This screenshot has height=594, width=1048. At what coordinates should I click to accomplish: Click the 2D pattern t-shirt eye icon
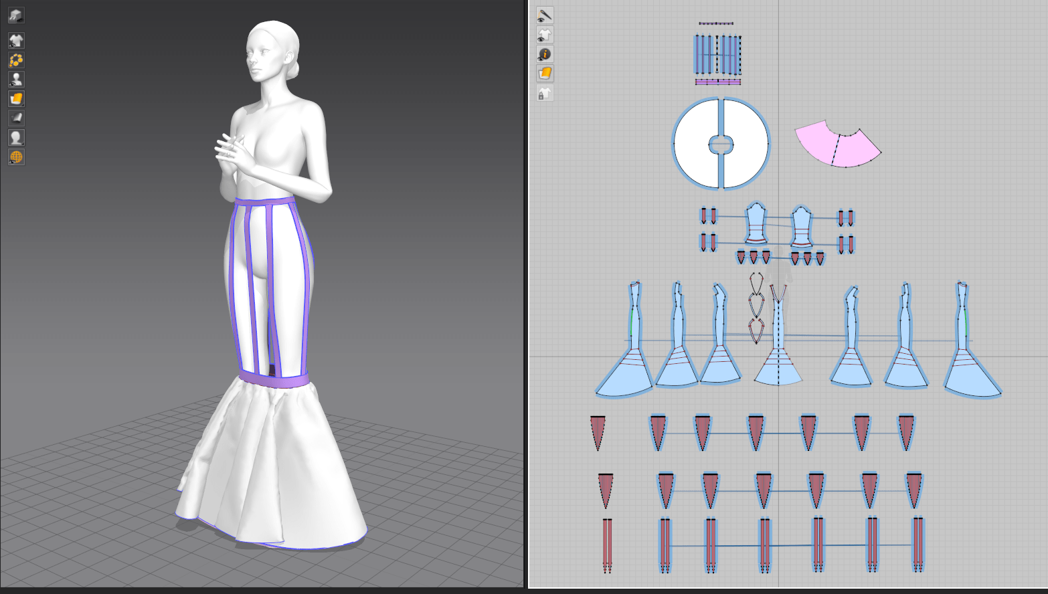tap(545, 35)
